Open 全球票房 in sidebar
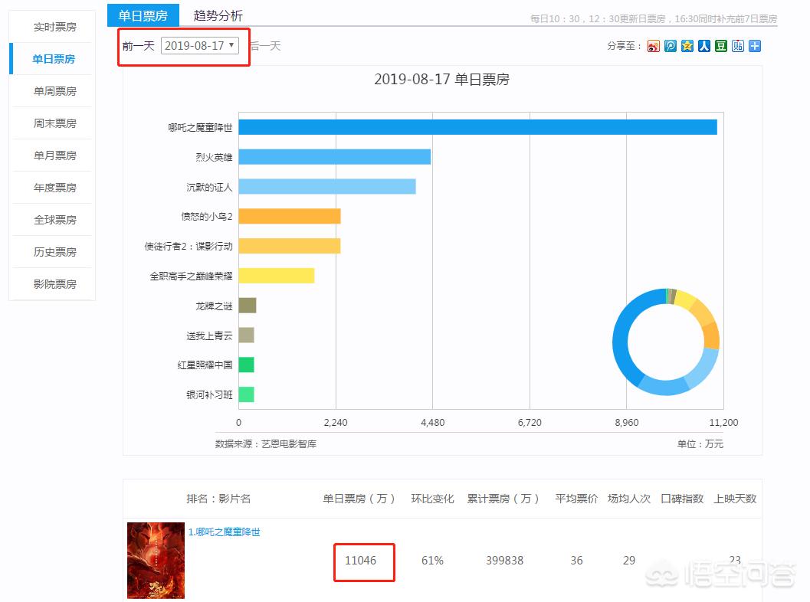This screenshot has width=810, height=602. click(54, 219)
